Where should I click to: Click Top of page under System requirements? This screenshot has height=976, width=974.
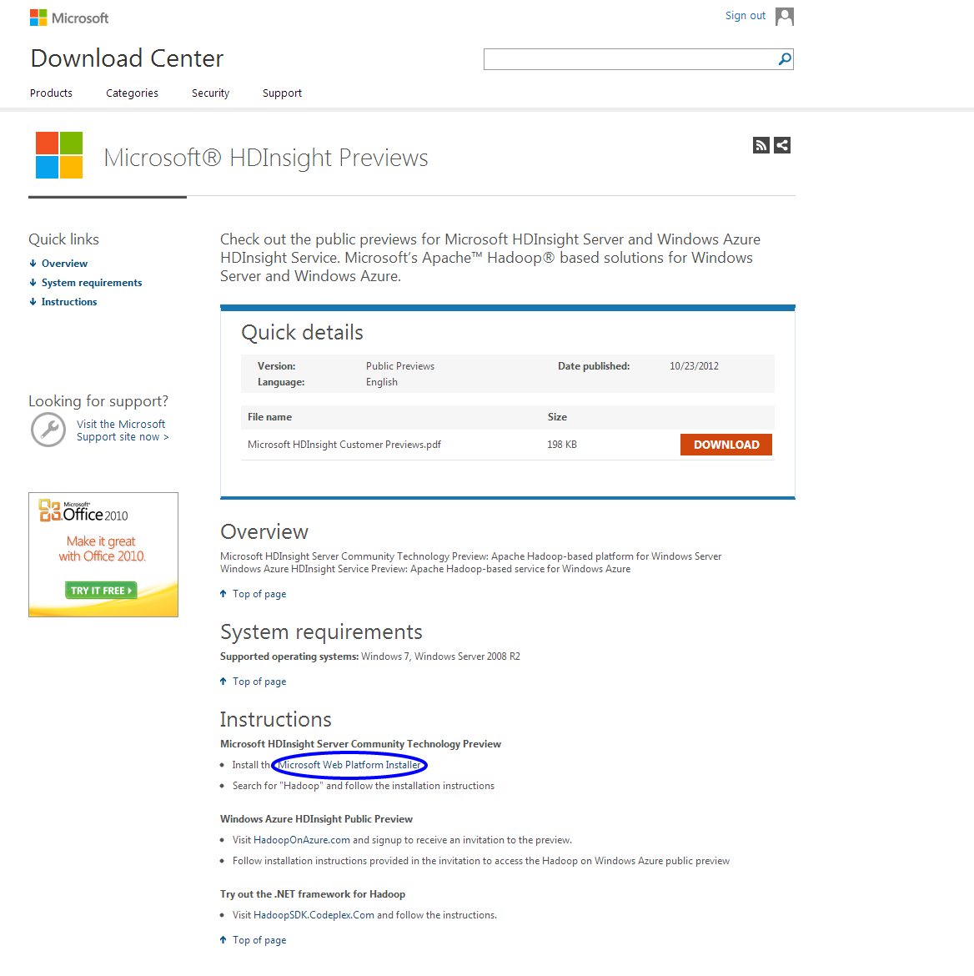(x=259, y=682)
